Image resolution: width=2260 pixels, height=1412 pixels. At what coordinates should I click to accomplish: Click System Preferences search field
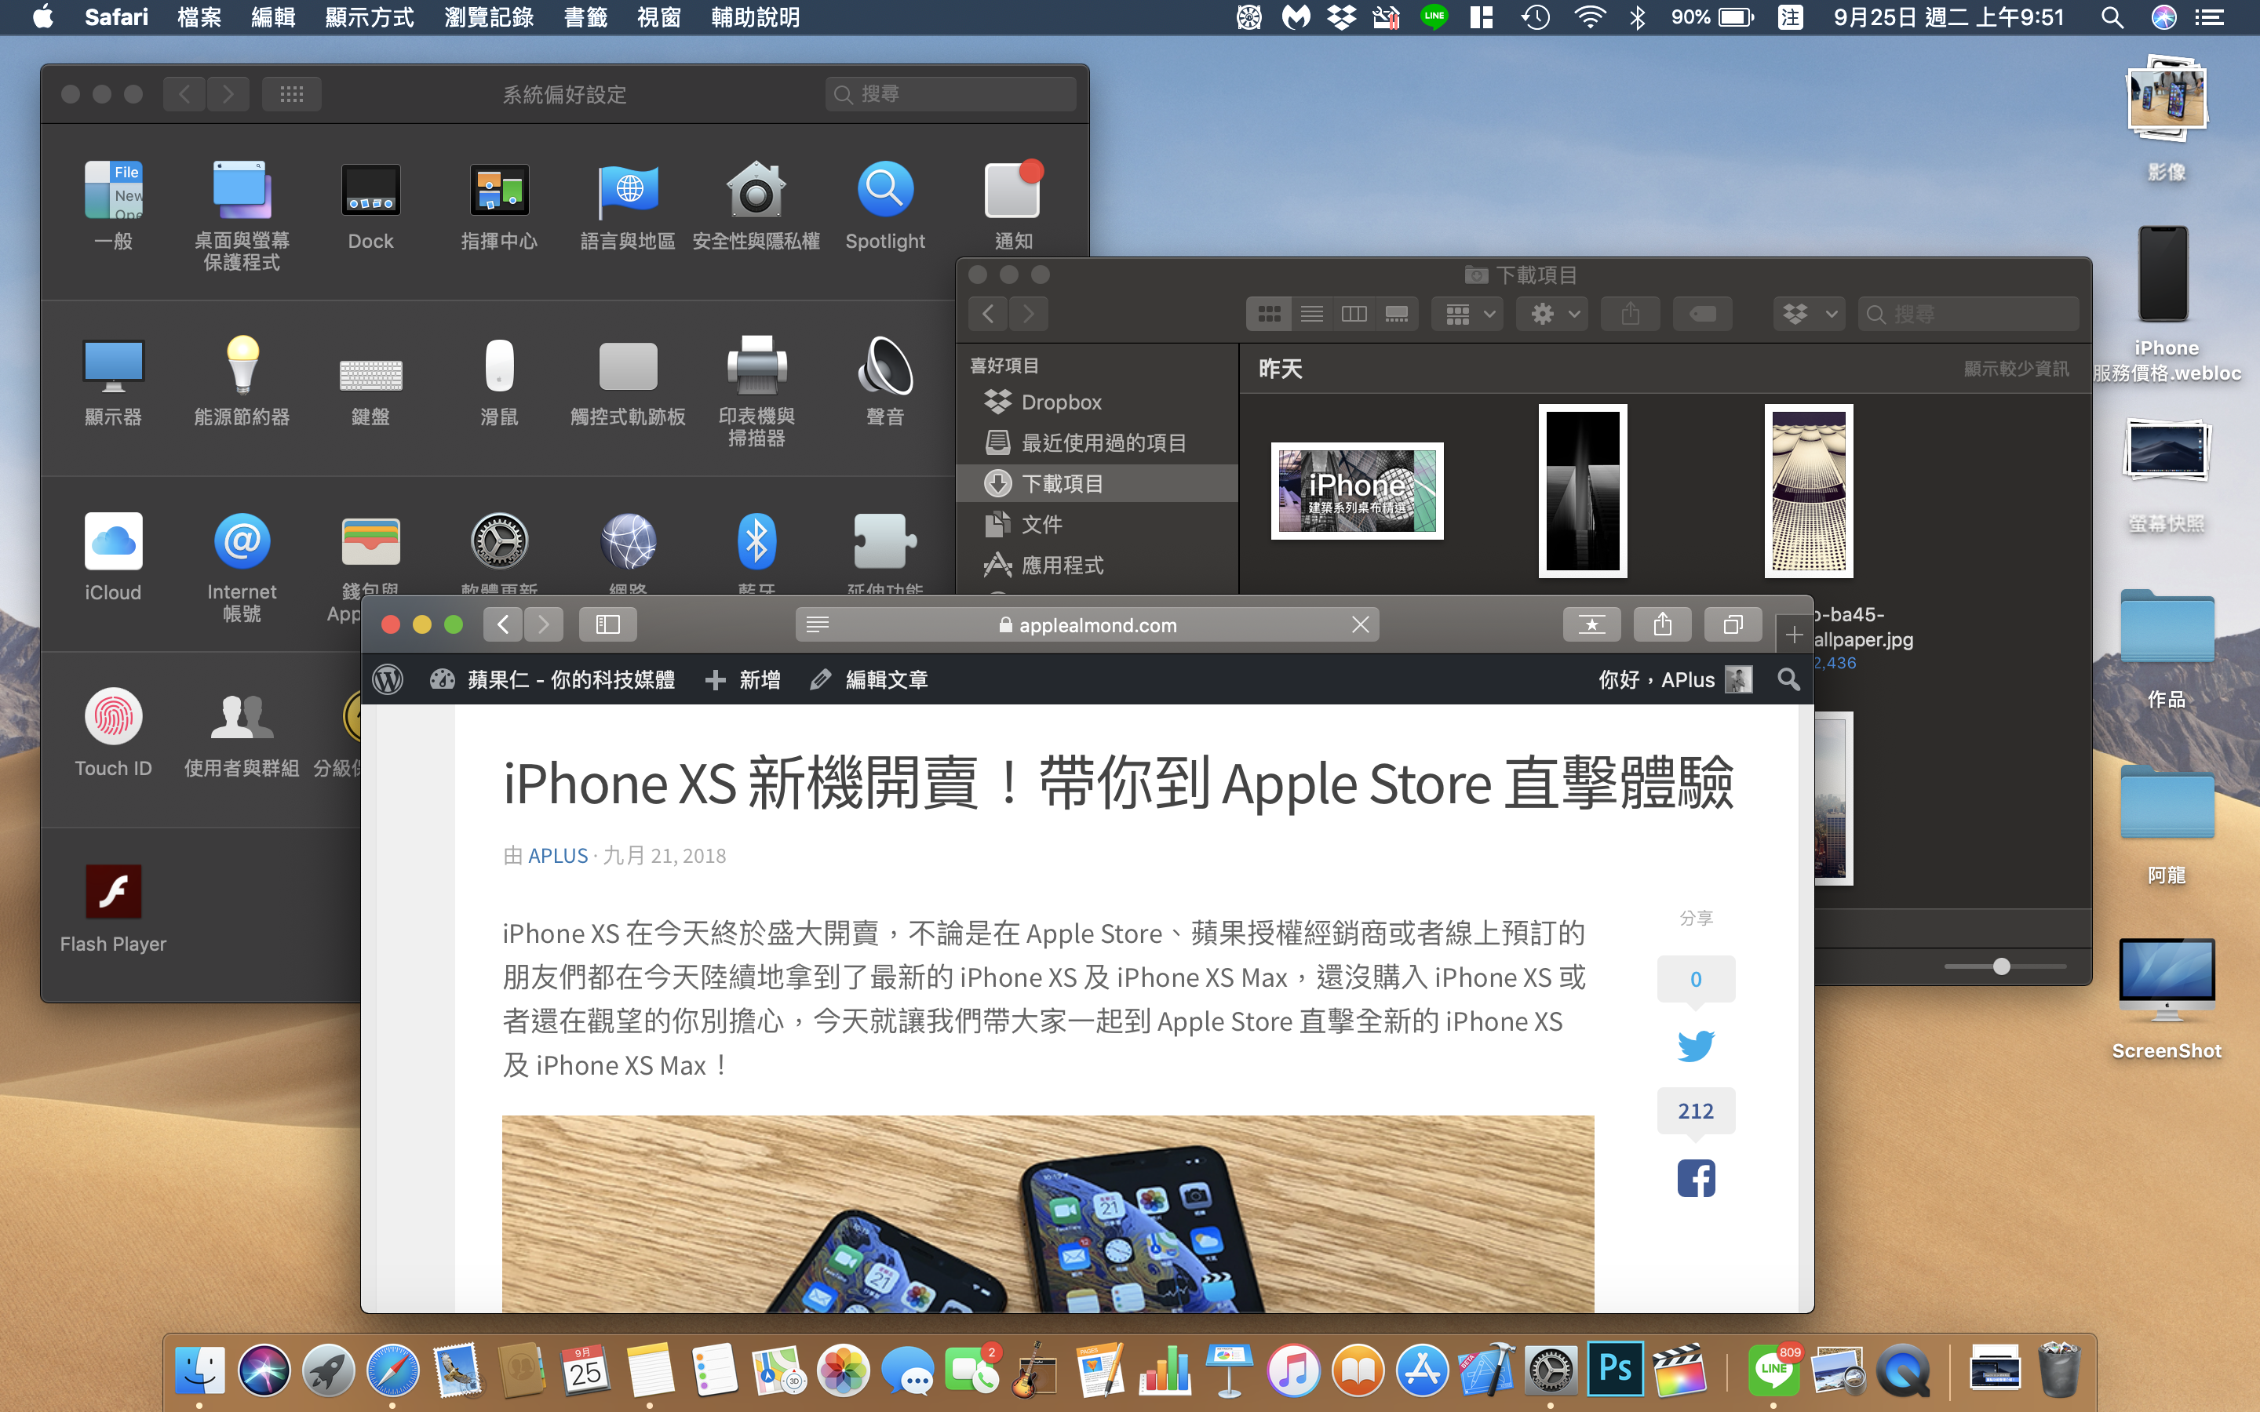[950, 93]
